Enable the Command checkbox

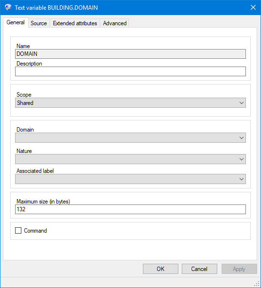(x=18, y=231)
